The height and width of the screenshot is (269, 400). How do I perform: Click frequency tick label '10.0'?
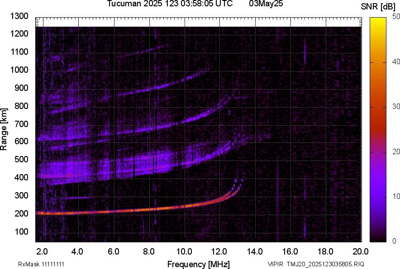click(185, 252)
